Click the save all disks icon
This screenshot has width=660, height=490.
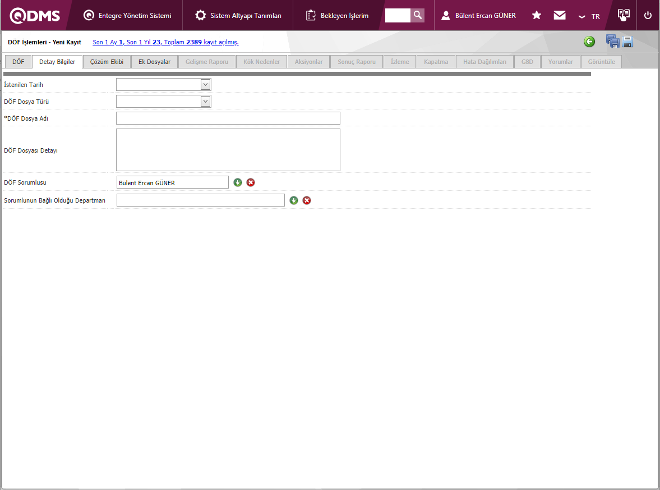click(612, 42)
